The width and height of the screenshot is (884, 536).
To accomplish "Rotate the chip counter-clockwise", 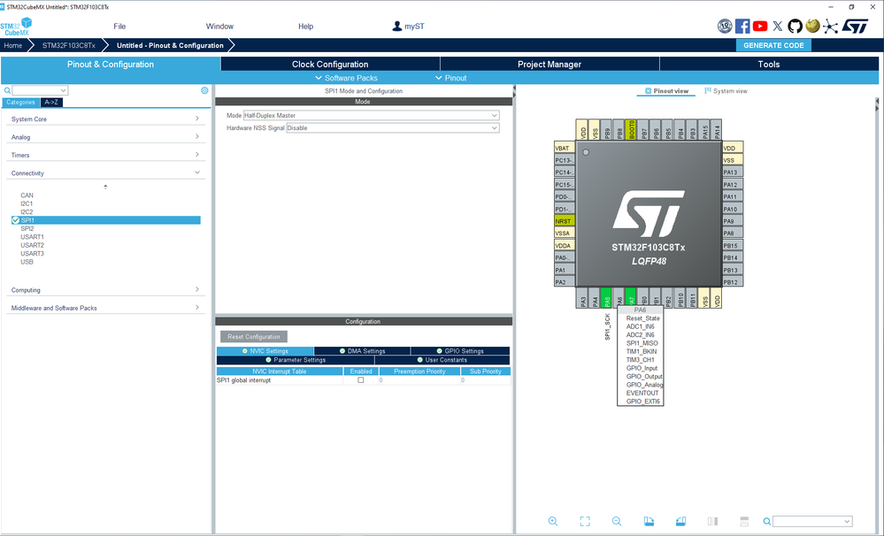I will (681, 521).
